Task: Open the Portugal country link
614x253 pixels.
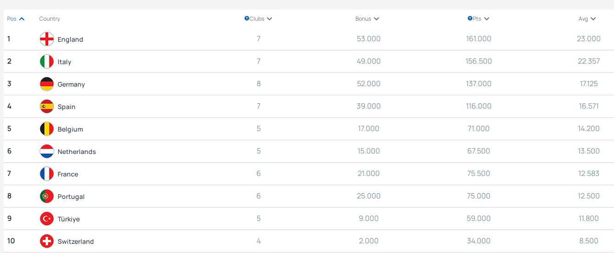Action: [71, 197]
